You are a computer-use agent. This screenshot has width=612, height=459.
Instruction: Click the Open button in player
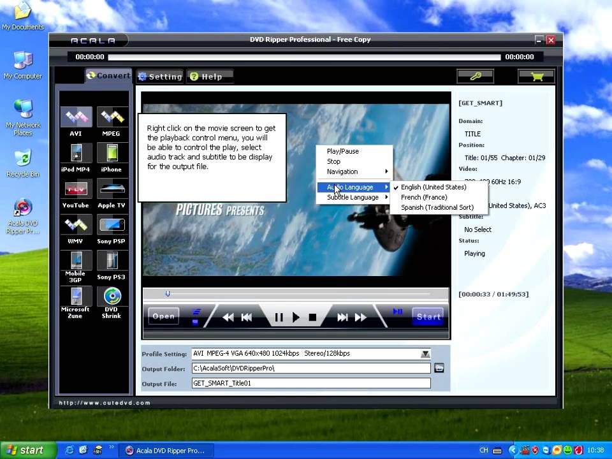(164, 316)
